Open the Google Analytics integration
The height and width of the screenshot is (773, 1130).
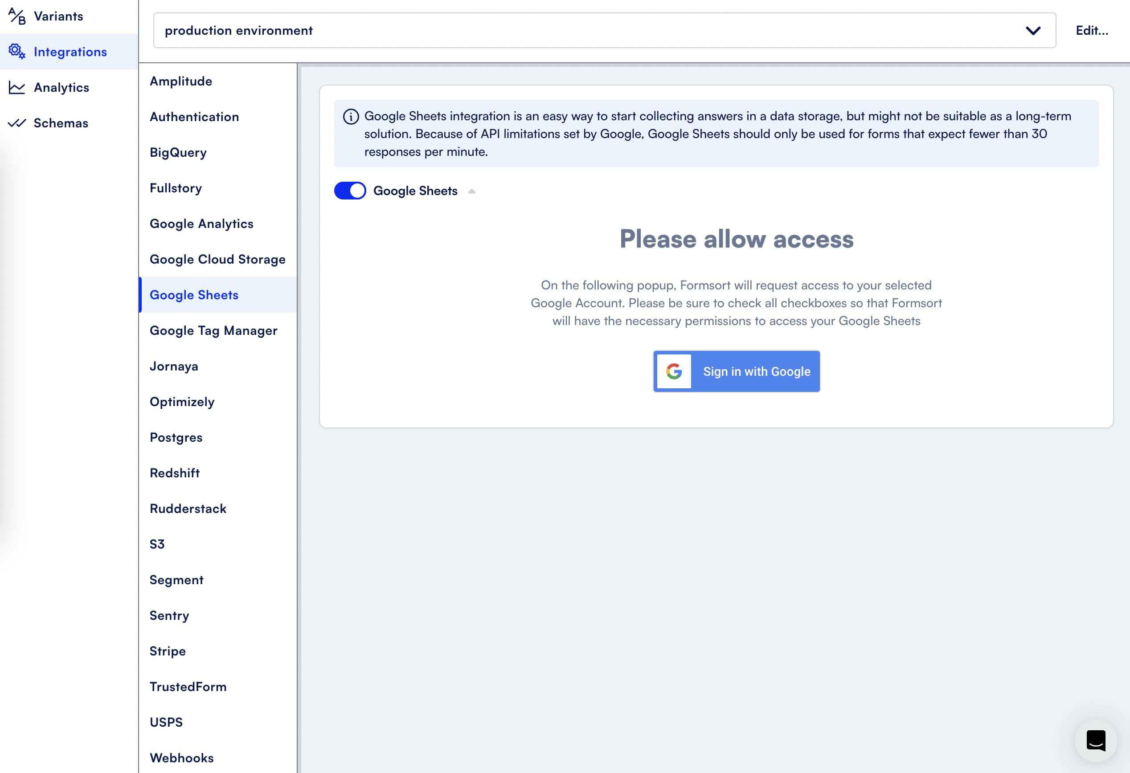point(218,224)
